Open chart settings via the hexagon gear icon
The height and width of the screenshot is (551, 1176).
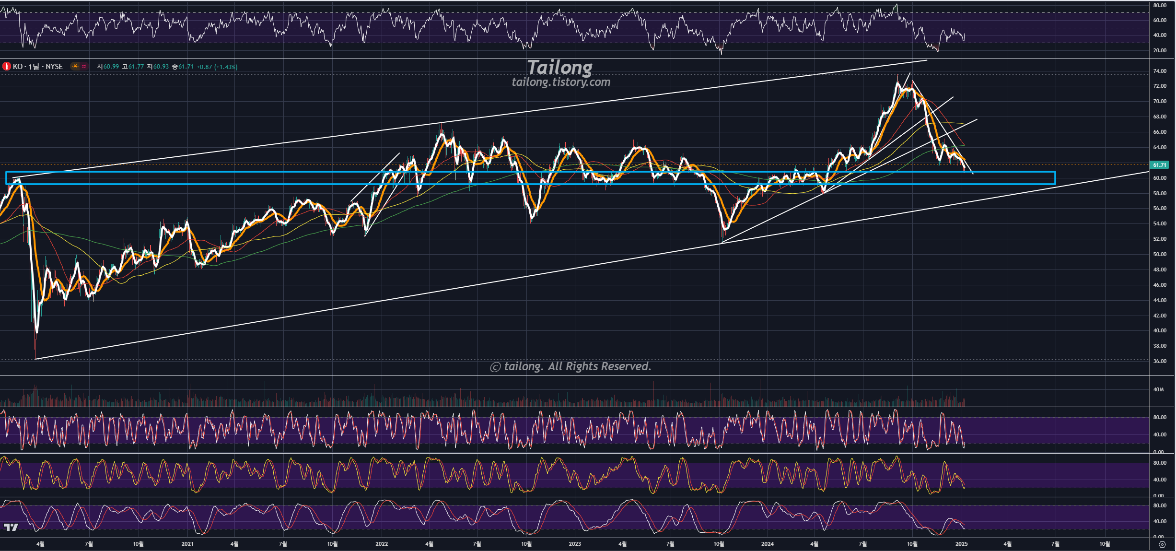click(1162, 544)
